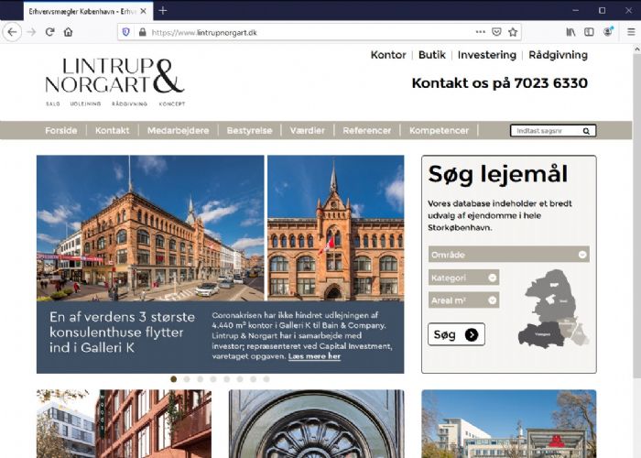This screenshot has width=641, height=458.
Task: Save page to Pocket icon
Action: (x=496, y=32)
